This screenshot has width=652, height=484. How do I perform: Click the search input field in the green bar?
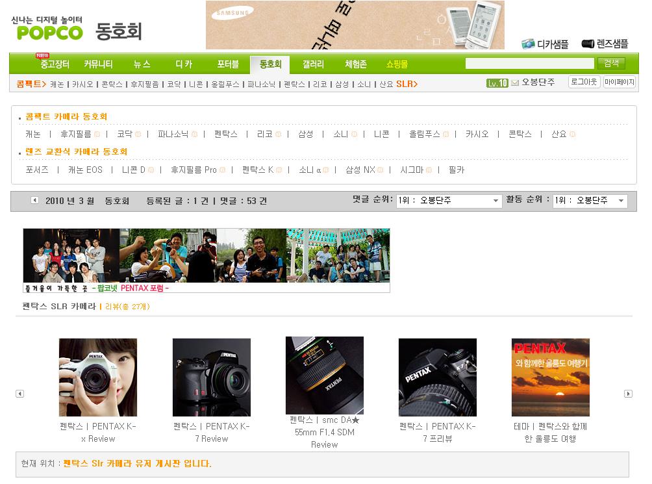click(x=529, y=64)
